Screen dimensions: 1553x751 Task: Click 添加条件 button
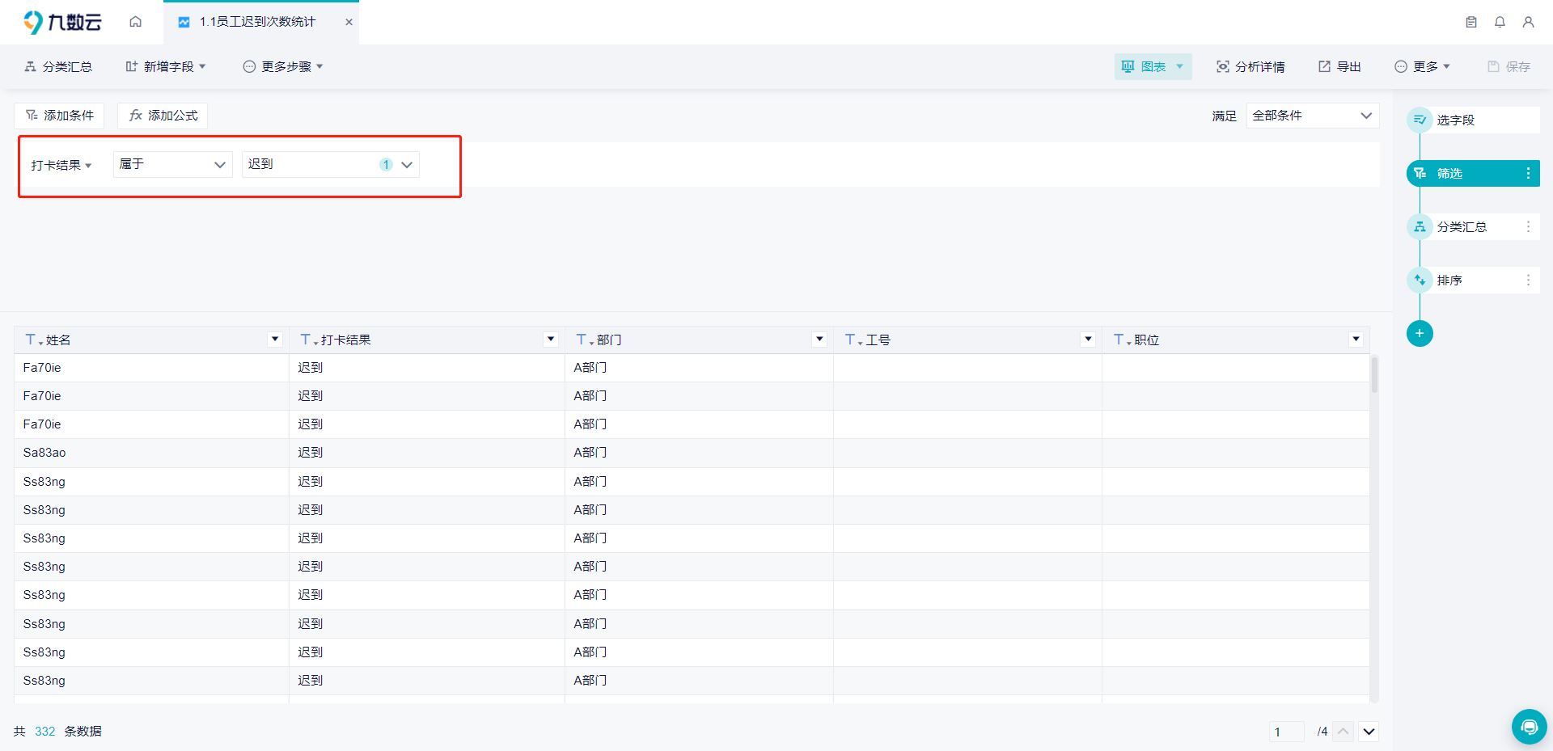coord(59,116)
